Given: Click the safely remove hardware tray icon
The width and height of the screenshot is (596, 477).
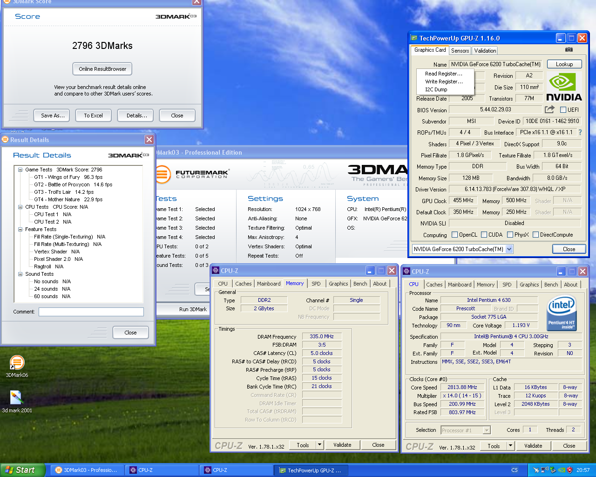Looking at the screenshot, I should tap(553, 470).
